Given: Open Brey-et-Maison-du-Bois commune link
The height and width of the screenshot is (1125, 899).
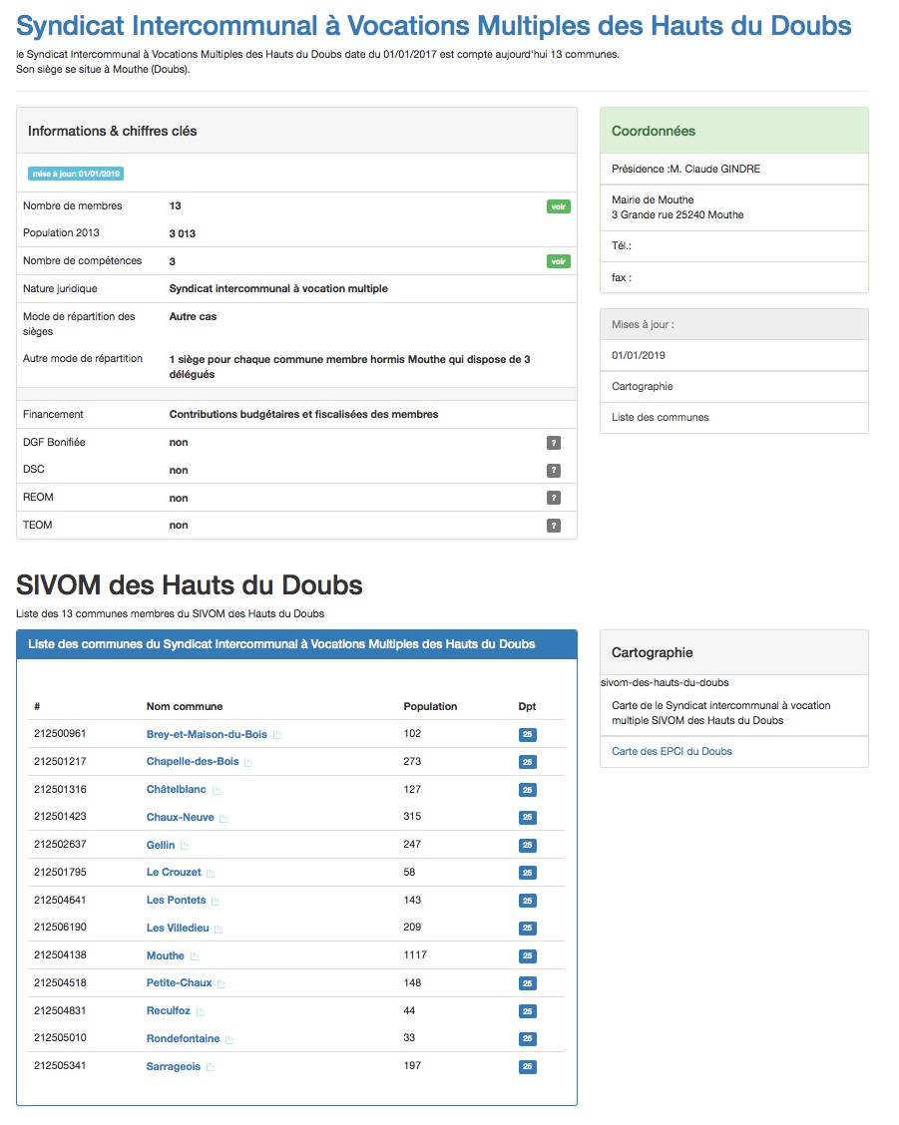Looking at the screenshot, I should (207, 735).
